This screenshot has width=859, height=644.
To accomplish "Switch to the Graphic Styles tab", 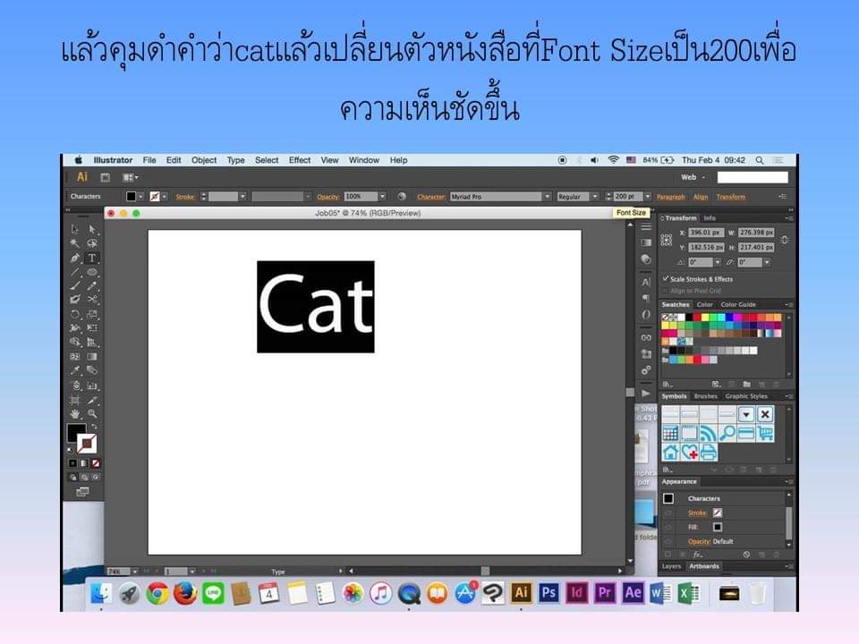I will point(746,396).
